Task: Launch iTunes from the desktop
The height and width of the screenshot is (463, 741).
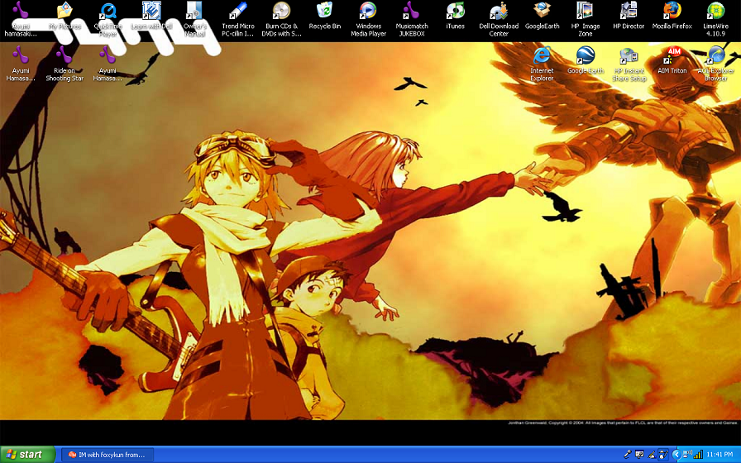Action: (x=455, y=16)
